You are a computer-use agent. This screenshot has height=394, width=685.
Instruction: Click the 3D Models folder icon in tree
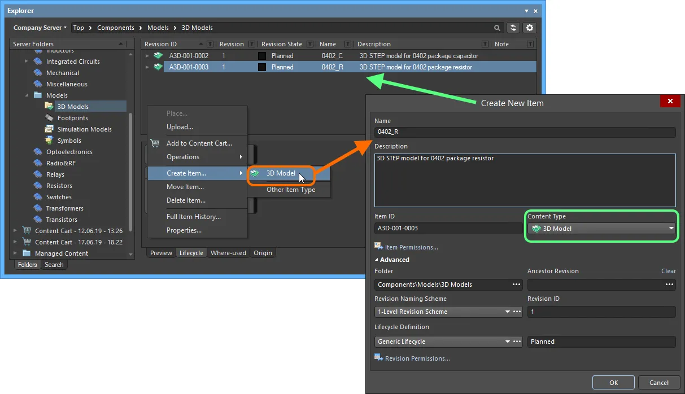click(49, 107)
